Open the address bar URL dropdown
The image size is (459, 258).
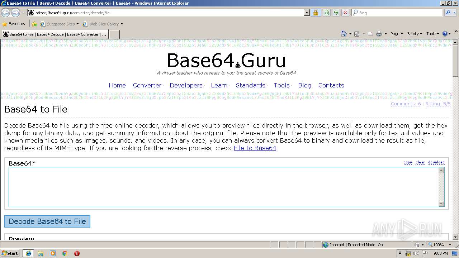307,13
